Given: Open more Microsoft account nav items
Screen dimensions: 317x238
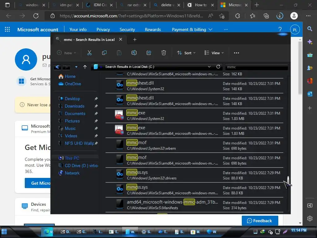Looking at the screenshot, I should 226,29.
